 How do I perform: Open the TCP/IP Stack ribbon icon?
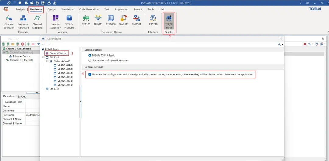169,21
